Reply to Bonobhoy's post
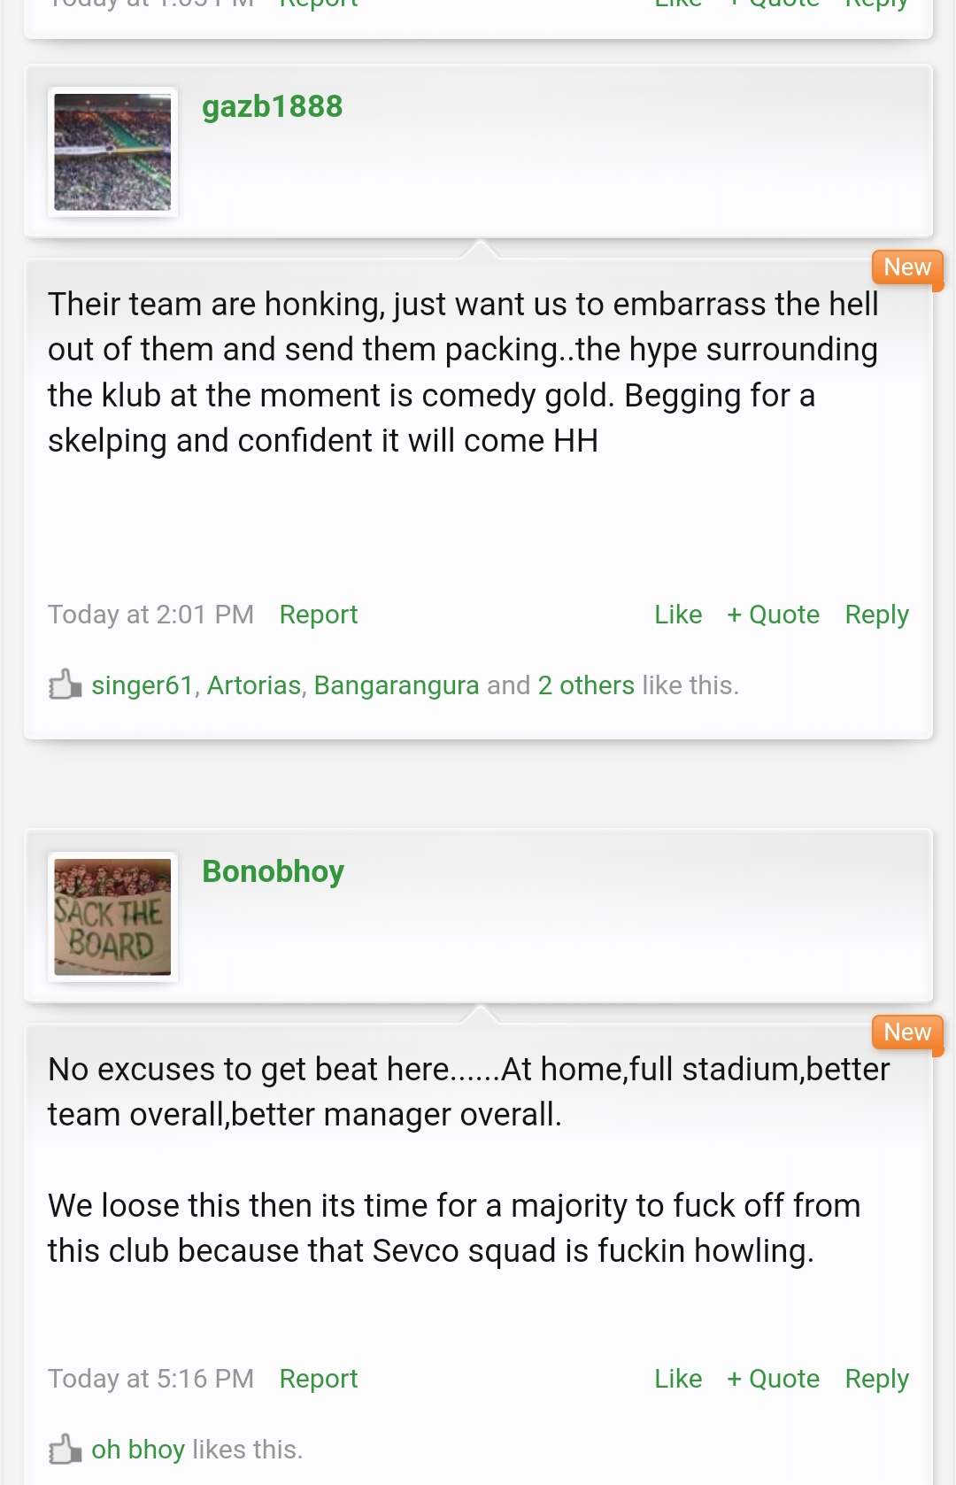The height and width of the screenshot is (1485, 956). pyautogui.click(x=877, y=1380)
